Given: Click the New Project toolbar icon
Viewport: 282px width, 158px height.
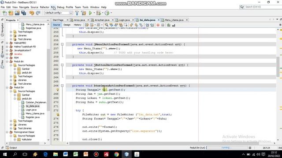Looking at the screenshot, I should point(11,13).
